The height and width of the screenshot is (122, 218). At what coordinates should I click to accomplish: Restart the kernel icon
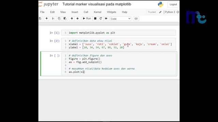[101, 19]
